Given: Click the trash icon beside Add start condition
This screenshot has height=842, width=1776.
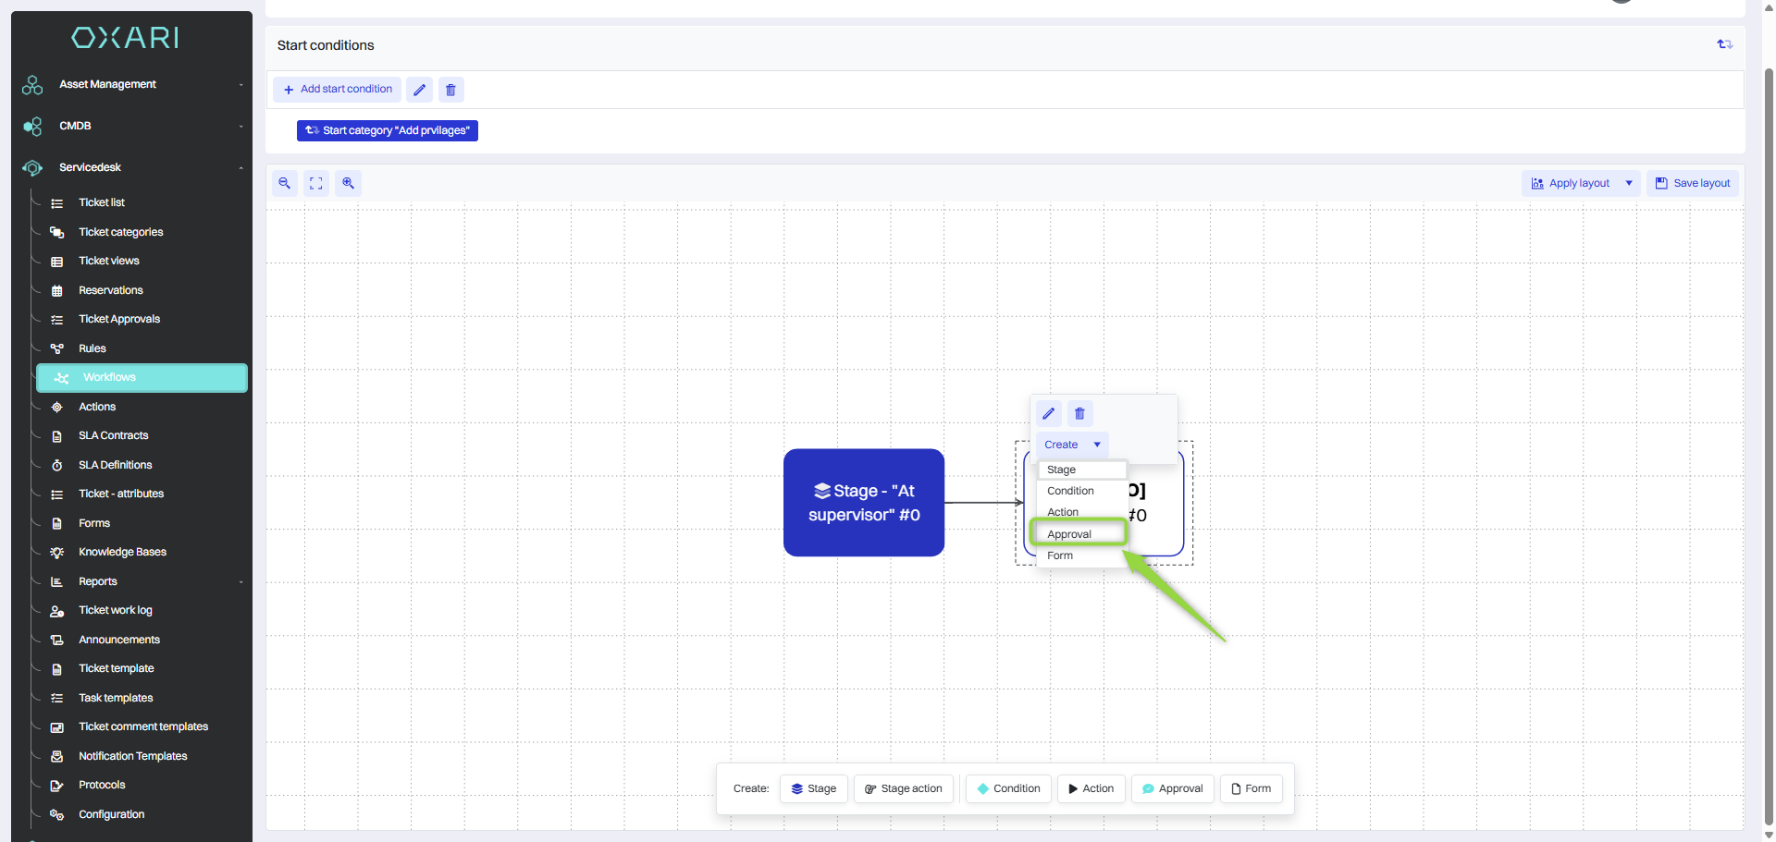Looking at the screenshot, I should (x=450, y=90).
